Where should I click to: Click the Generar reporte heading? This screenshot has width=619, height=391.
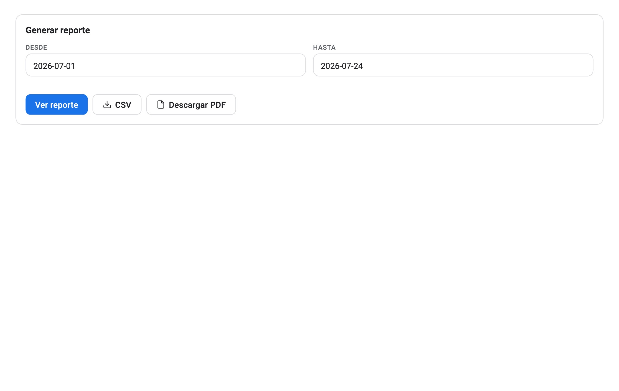(x=58, y=30)
